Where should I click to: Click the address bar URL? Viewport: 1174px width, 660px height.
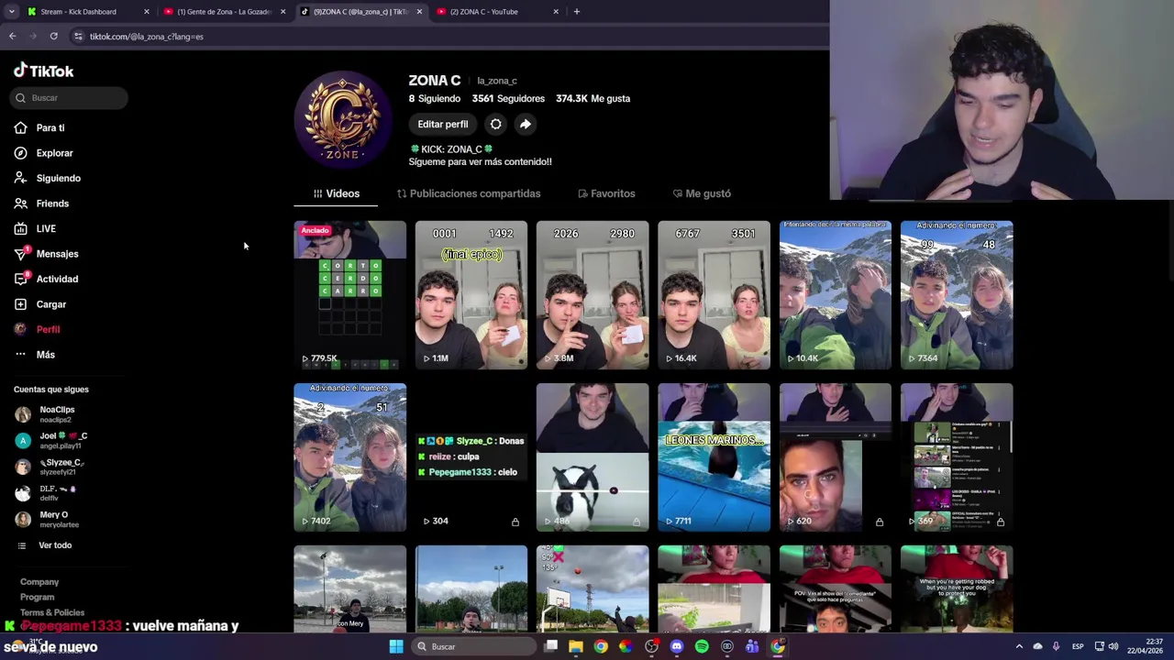147,37
